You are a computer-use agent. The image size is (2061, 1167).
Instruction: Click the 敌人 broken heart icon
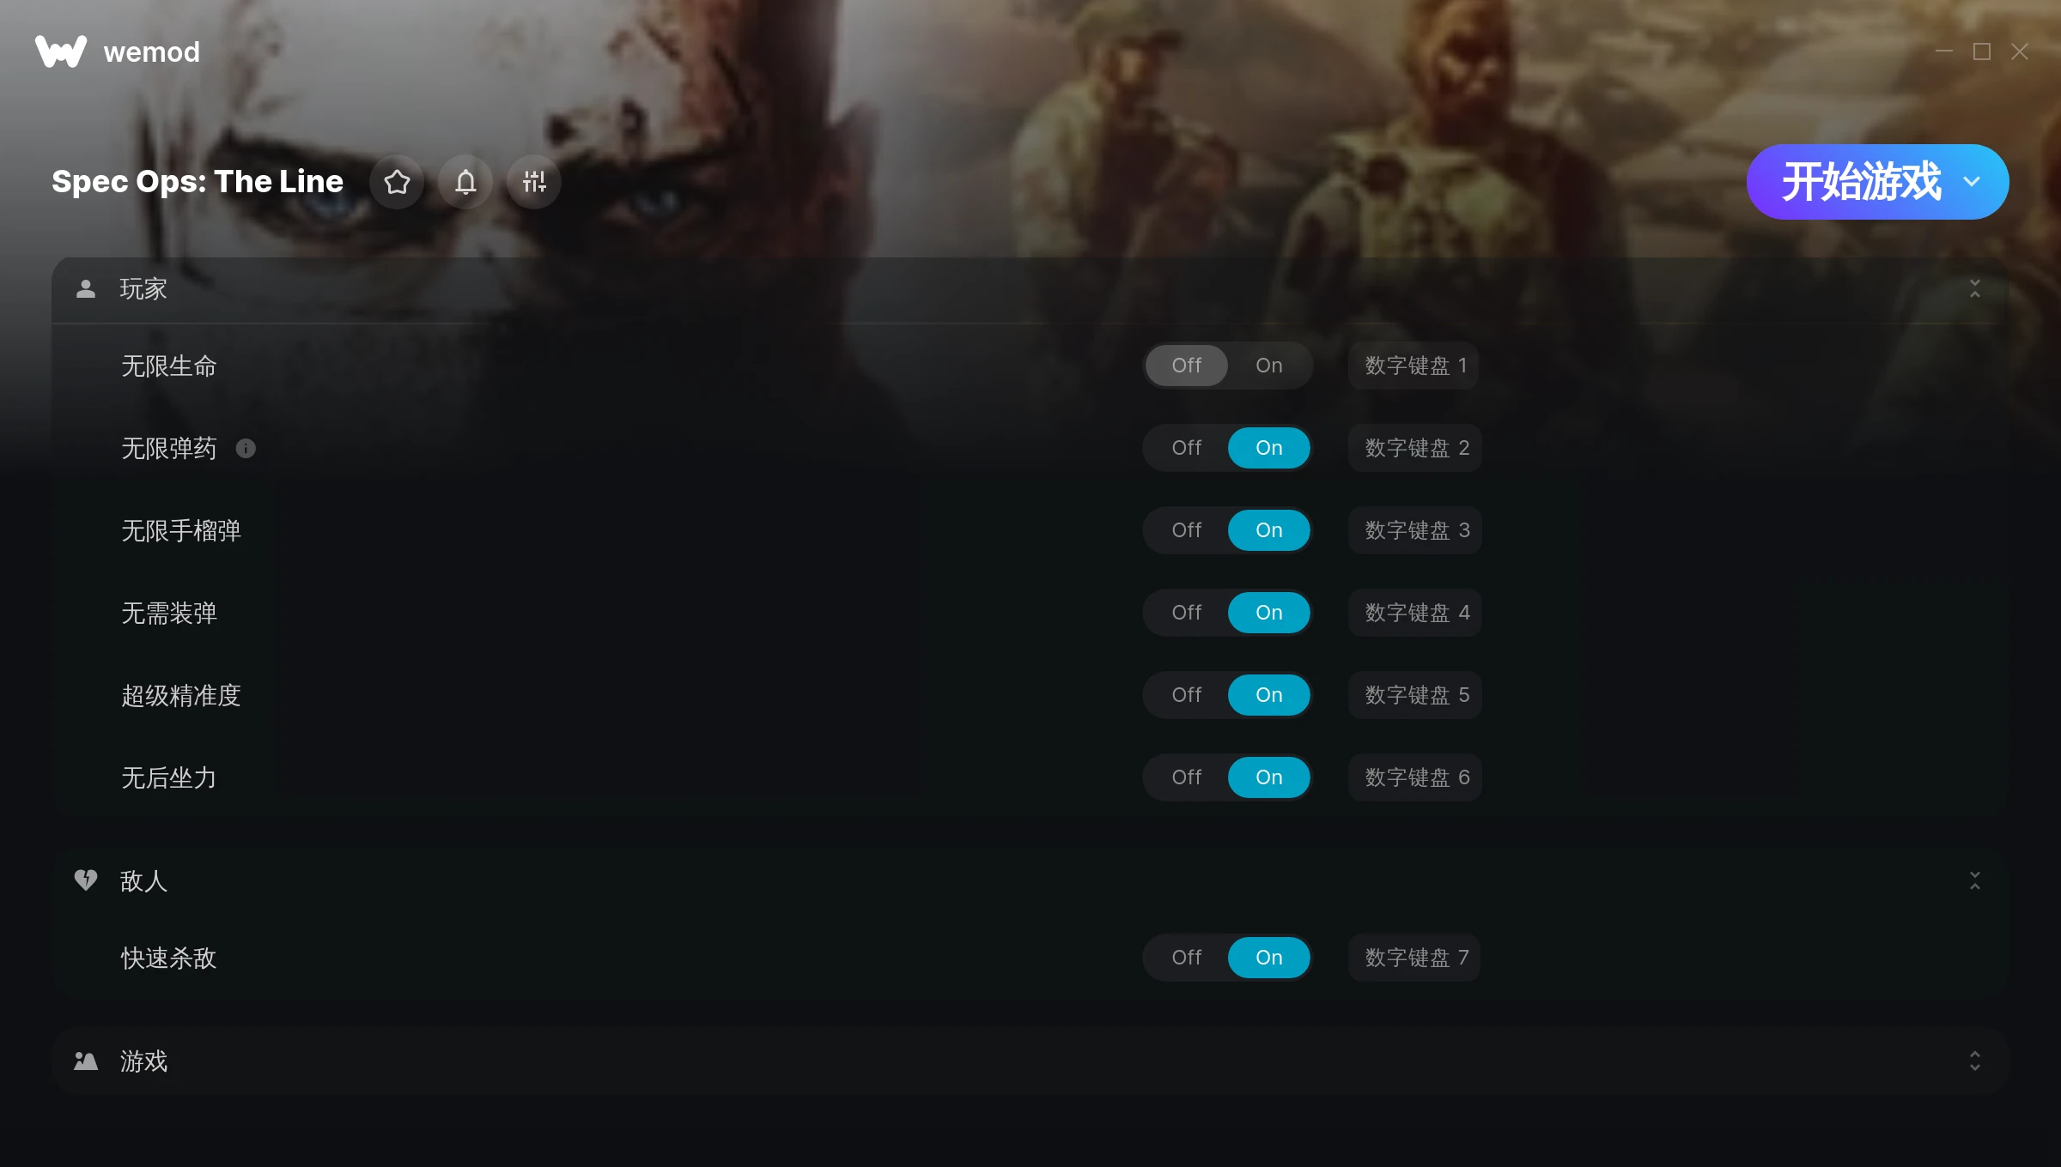(86, 880)
